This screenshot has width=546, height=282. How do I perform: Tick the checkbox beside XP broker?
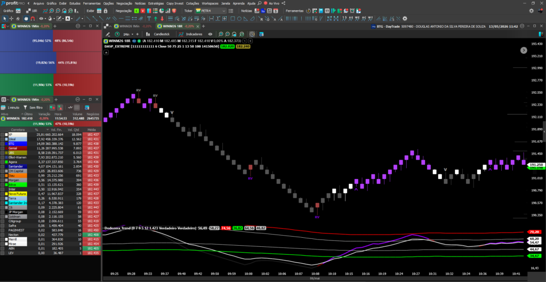coord(3,134)
